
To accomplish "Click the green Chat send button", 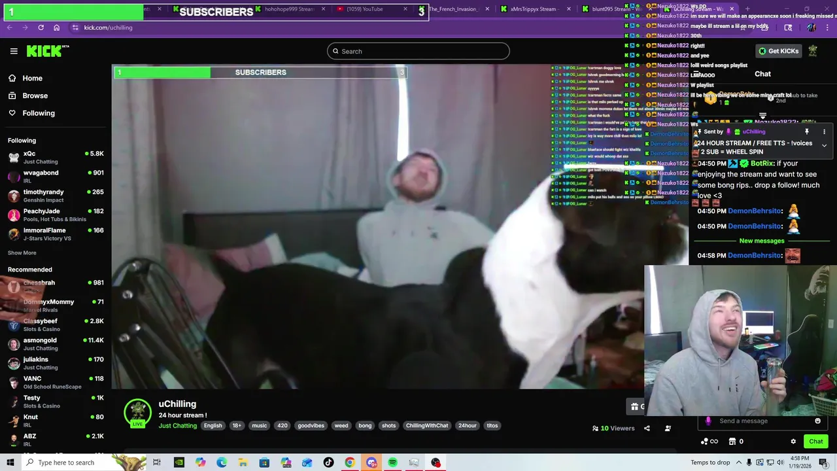I will pyautogui.click(x=815, y=442).
